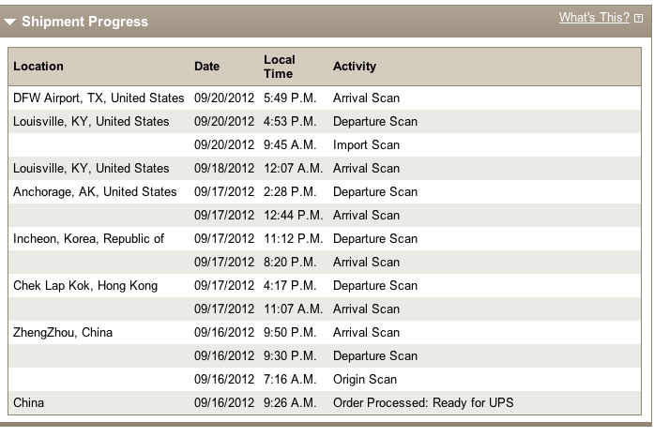Select the Activity column header
This screenshot has height=437, width=654.
coord(355,67)
